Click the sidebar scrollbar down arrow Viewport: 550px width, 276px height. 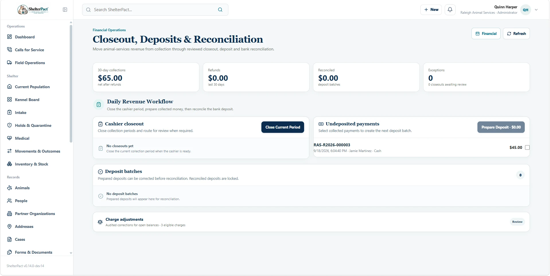pos(71,253)
